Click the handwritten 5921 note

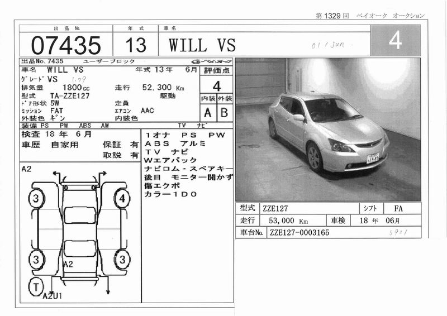click(398, 232)
